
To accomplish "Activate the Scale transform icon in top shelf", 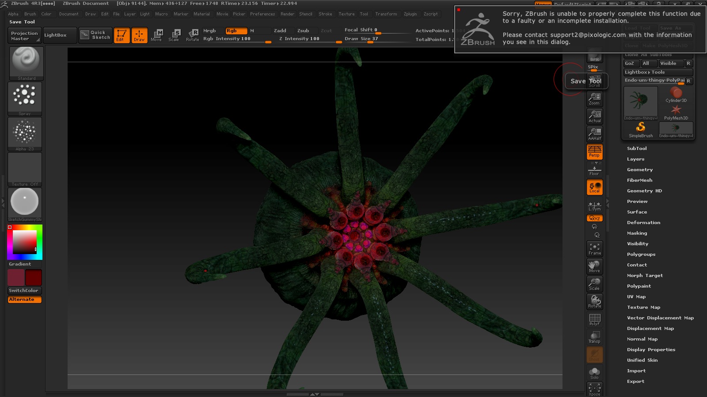I will [175, 35].
